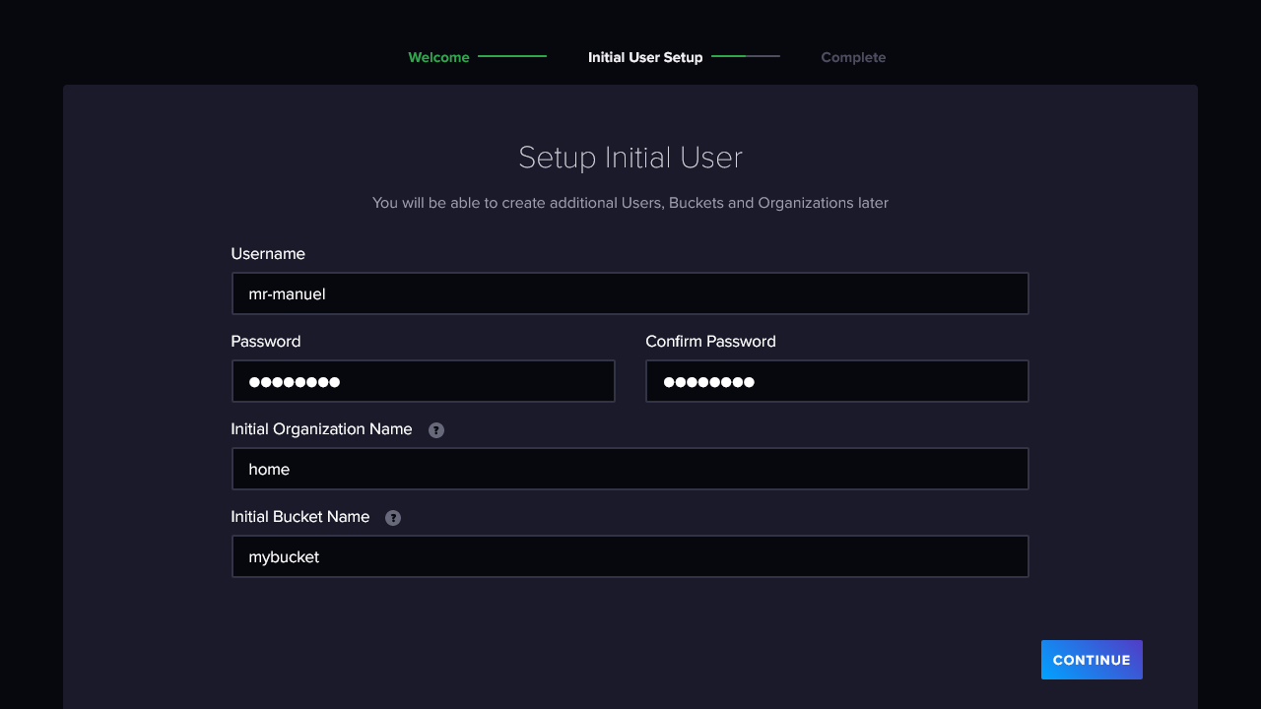Click the subtitle about creating additional Users
The height and width of the screenshot is (709, 1261).
630,203
